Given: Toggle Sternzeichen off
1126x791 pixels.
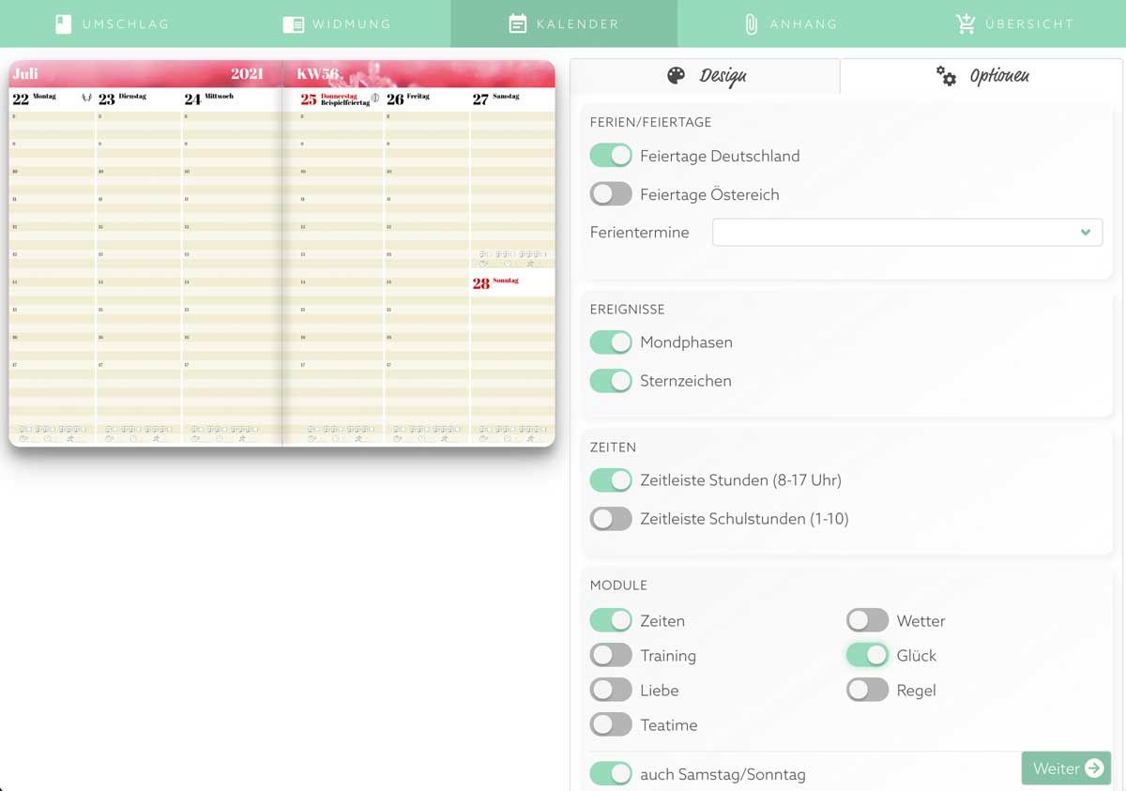Looking at the screenshot, I should [x=611, y=381].
